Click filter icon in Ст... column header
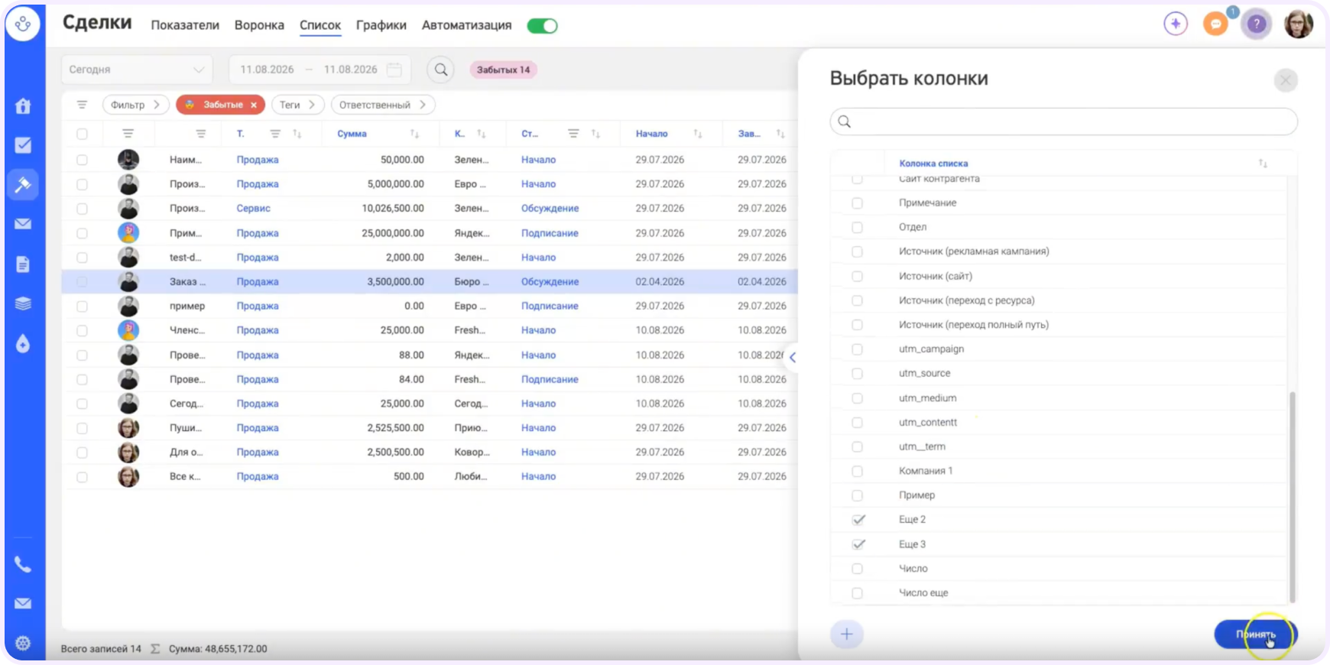The width and height of the screenshot is (1330, 665). (573, 134)
